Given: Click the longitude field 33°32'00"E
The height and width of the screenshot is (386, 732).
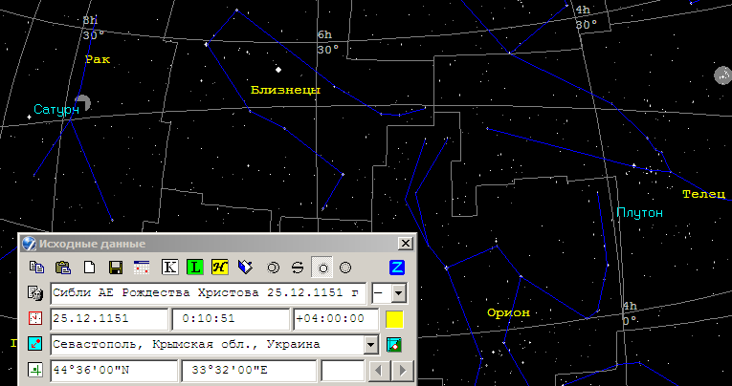Looking at the screenshot, I should point(250,371).
